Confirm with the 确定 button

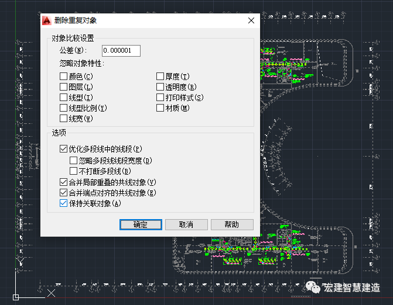coord(141,224)
